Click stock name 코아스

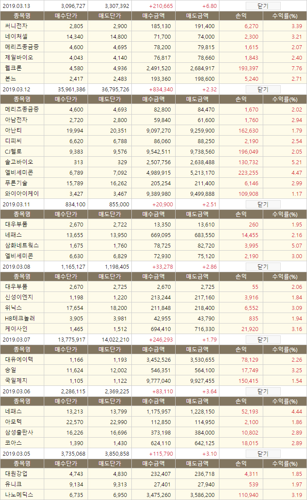coord(14,443)
